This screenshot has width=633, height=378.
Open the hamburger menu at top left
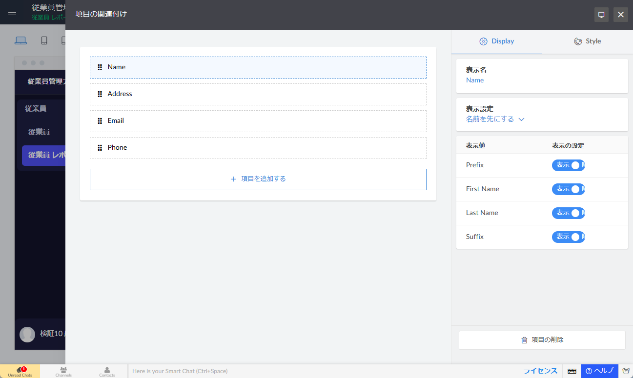[x=12, y=13]
